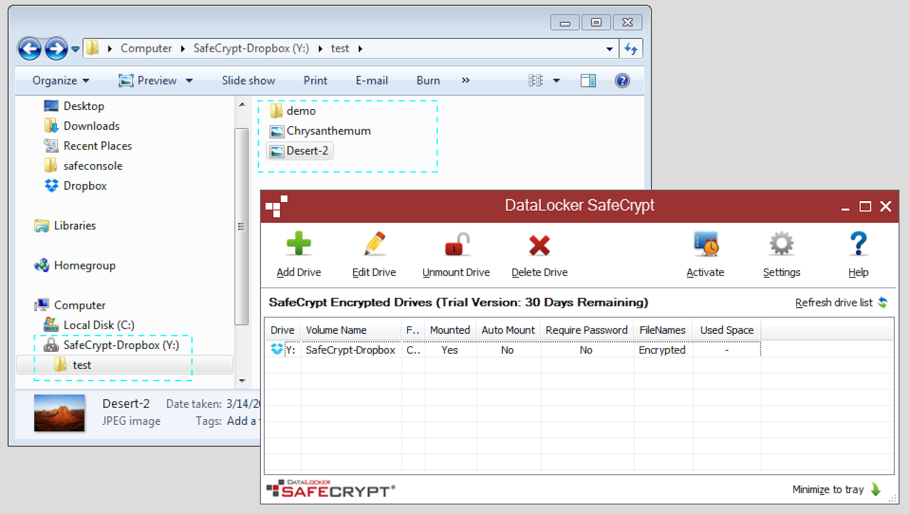909x514 pixels.
Task: Open the Activate icon in SafeCrypt
Action: [x=706, y=244]
